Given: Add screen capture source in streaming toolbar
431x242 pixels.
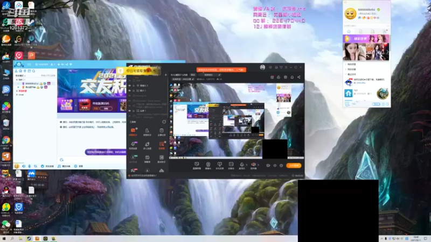Looking at the screenshot, I should pos(197,166).
